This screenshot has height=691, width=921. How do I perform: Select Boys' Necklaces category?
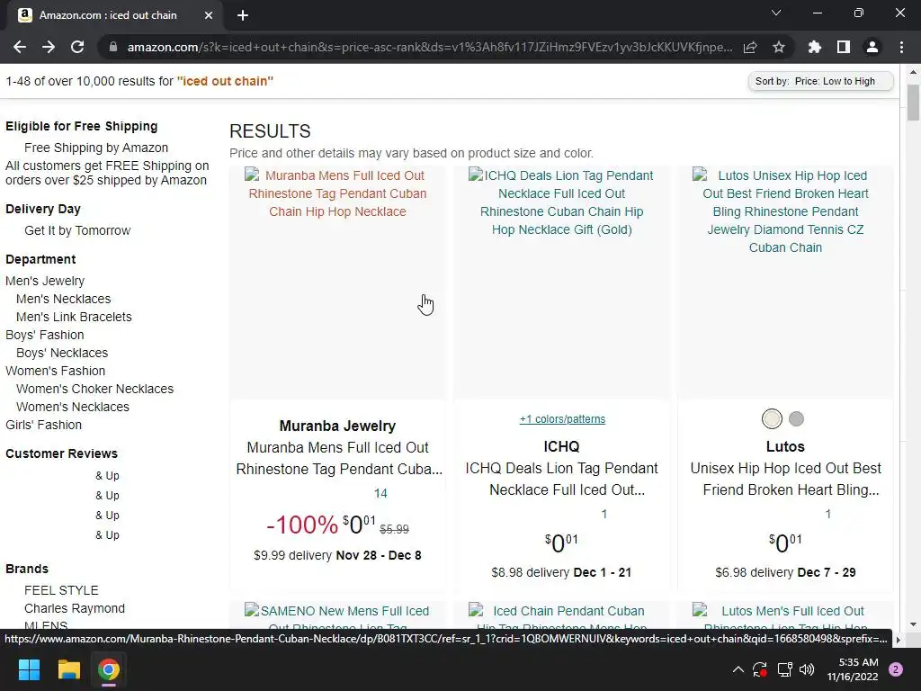tap(62, 353)
